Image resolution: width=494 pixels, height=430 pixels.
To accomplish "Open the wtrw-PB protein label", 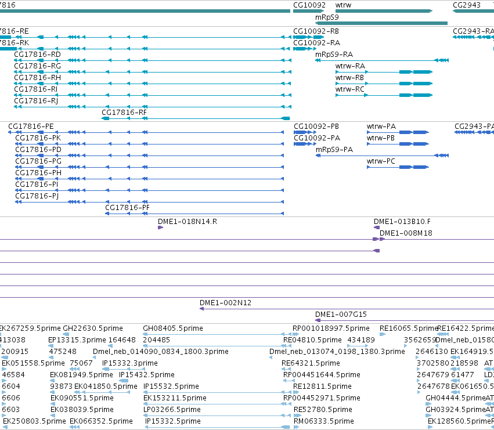I will pyautogui.click(x=381, y=138).
